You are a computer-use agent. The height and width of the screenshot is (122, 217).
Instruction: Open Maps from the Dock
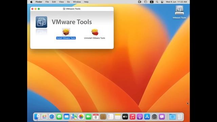point(74,117)
